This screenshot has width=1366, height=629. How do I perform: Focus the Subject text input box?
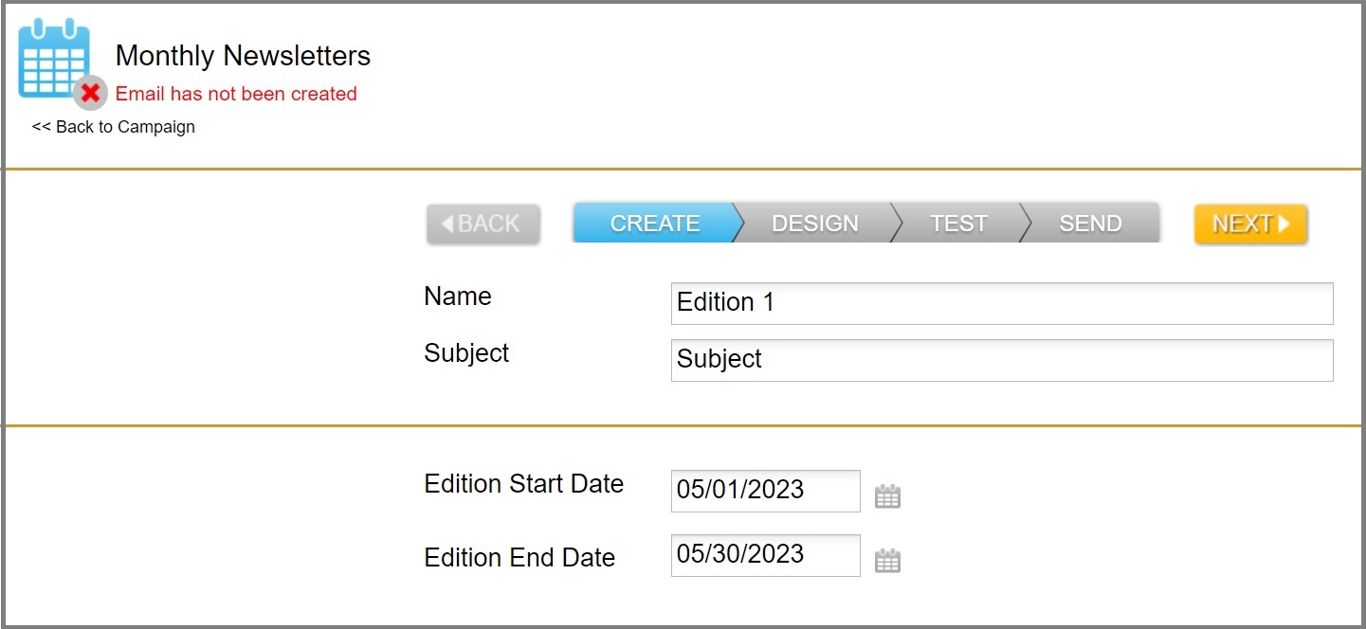(x=1001, y=360)
